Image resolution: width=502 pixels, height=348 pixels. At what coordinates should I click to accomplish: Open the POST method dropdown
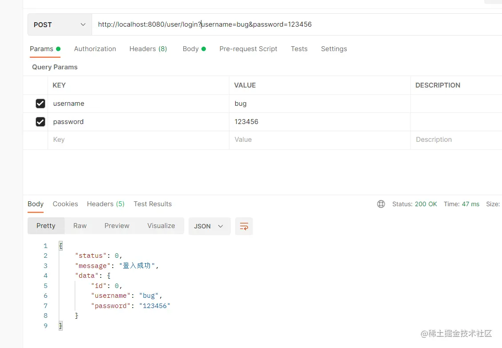[60, 24]
